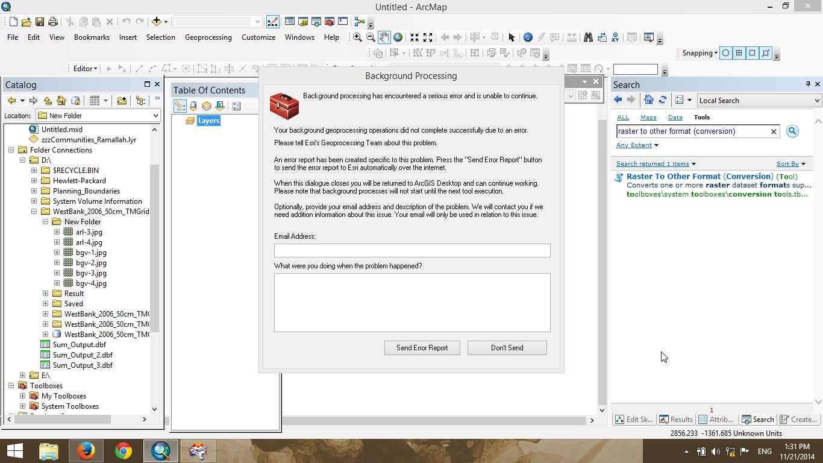The height and width of the screenshot is (463, 823).
Task: Toggle Point Snapping circle button
Action: tap(726, 53)
